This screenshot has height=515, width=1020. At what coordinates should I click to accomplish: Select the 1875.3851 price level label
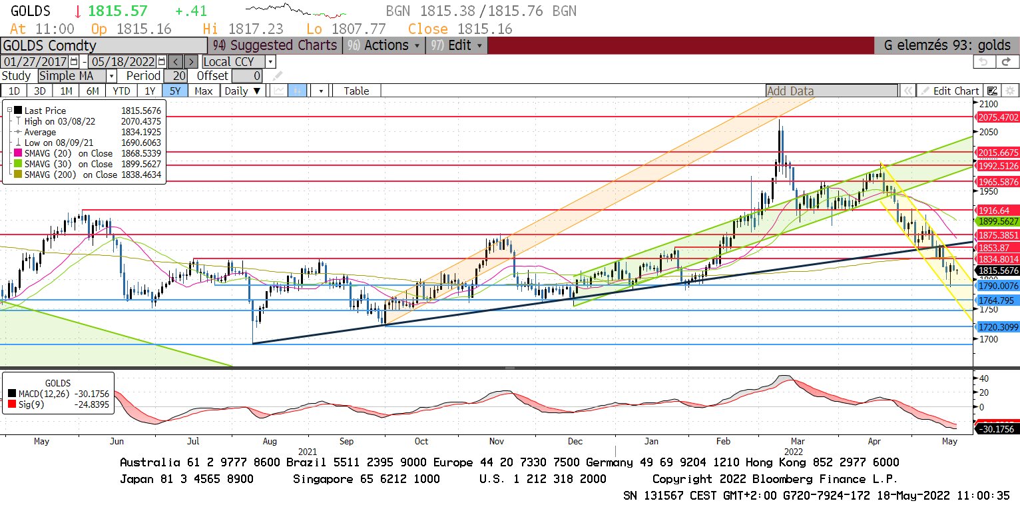(998, 235)
